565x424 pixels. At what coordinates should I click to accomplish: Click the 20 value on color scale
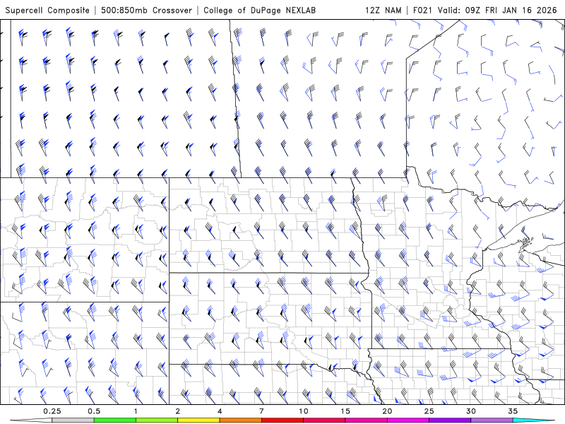[387, 411]
